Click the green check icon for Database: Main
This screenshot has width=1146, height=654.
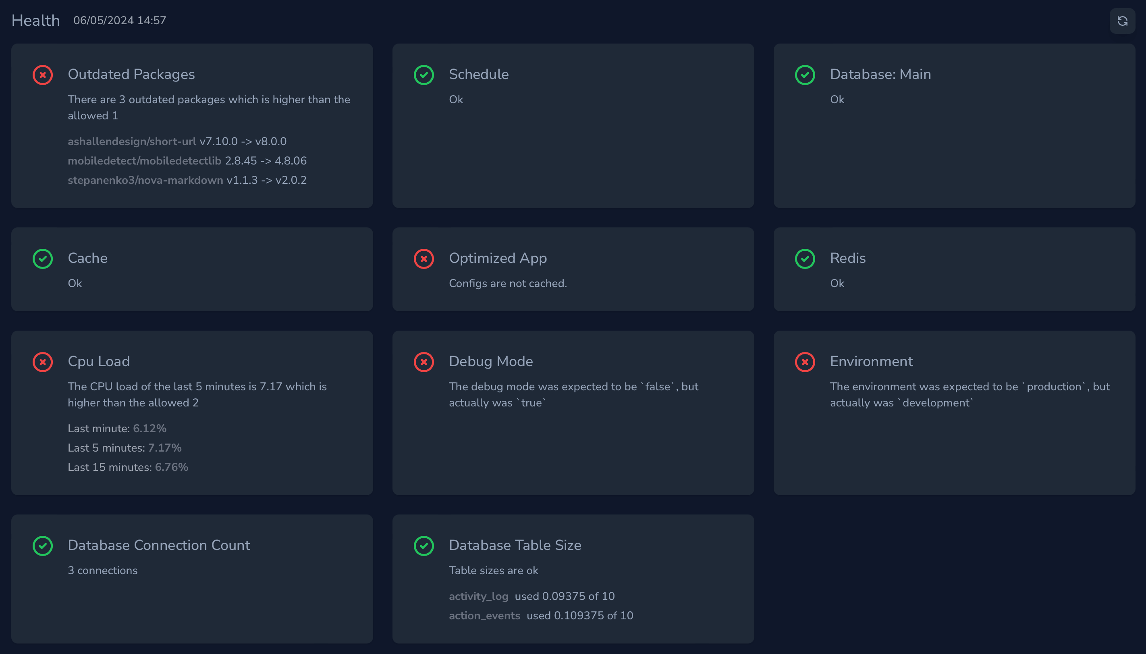805,75
